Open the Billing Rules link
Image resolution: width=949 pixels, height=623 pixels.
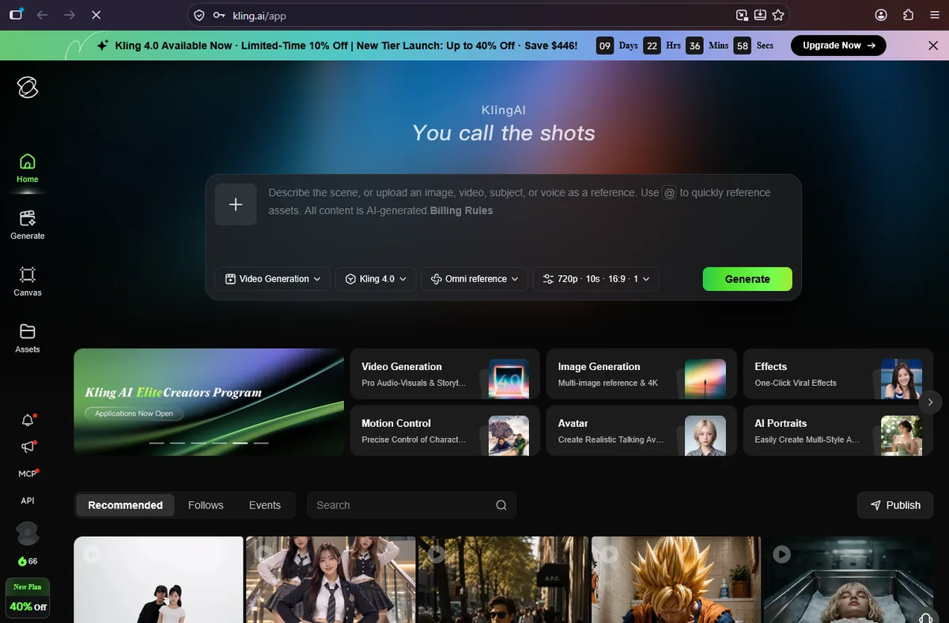coord(461,211)
